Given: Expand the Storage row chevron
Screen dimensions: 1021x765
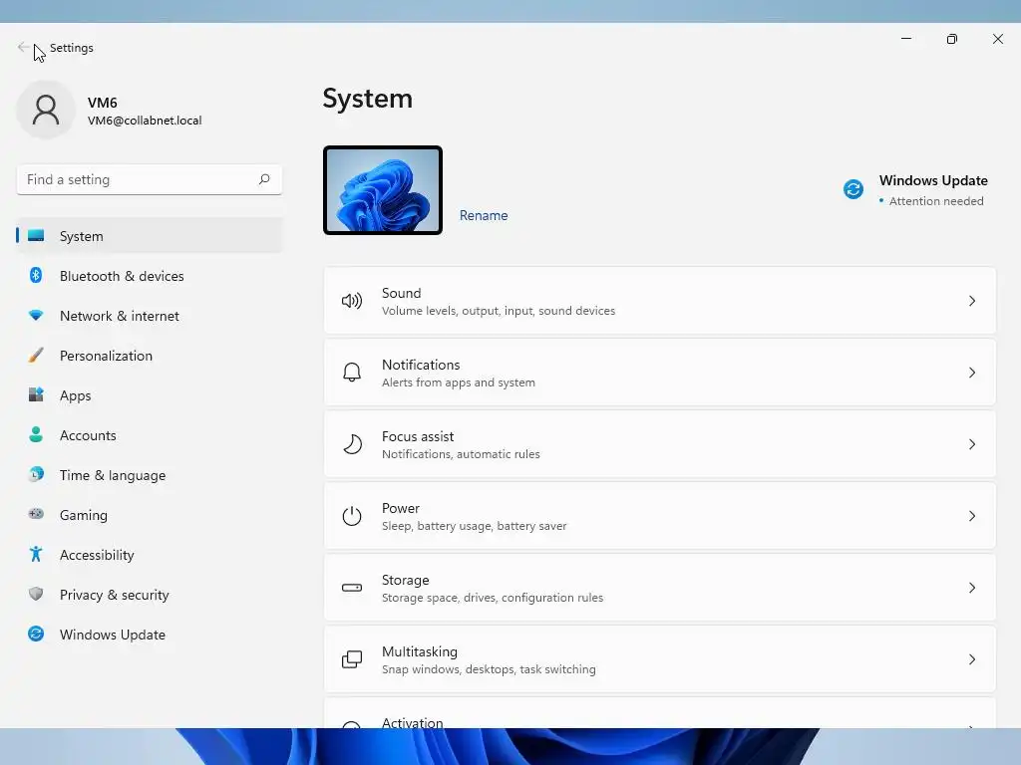Looking at the screenshot, I should (971, 588).
